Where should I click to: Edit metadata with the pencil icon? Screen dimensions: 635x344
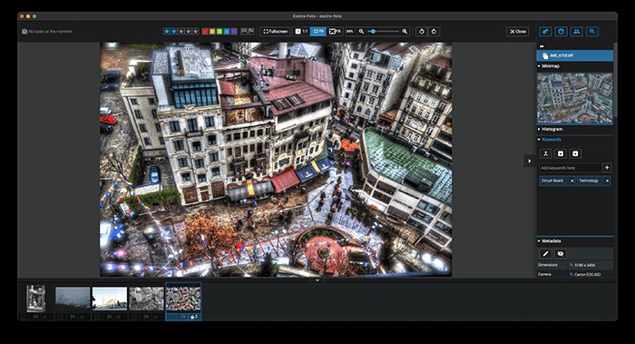pyautogui.click(x=545, y=253)
